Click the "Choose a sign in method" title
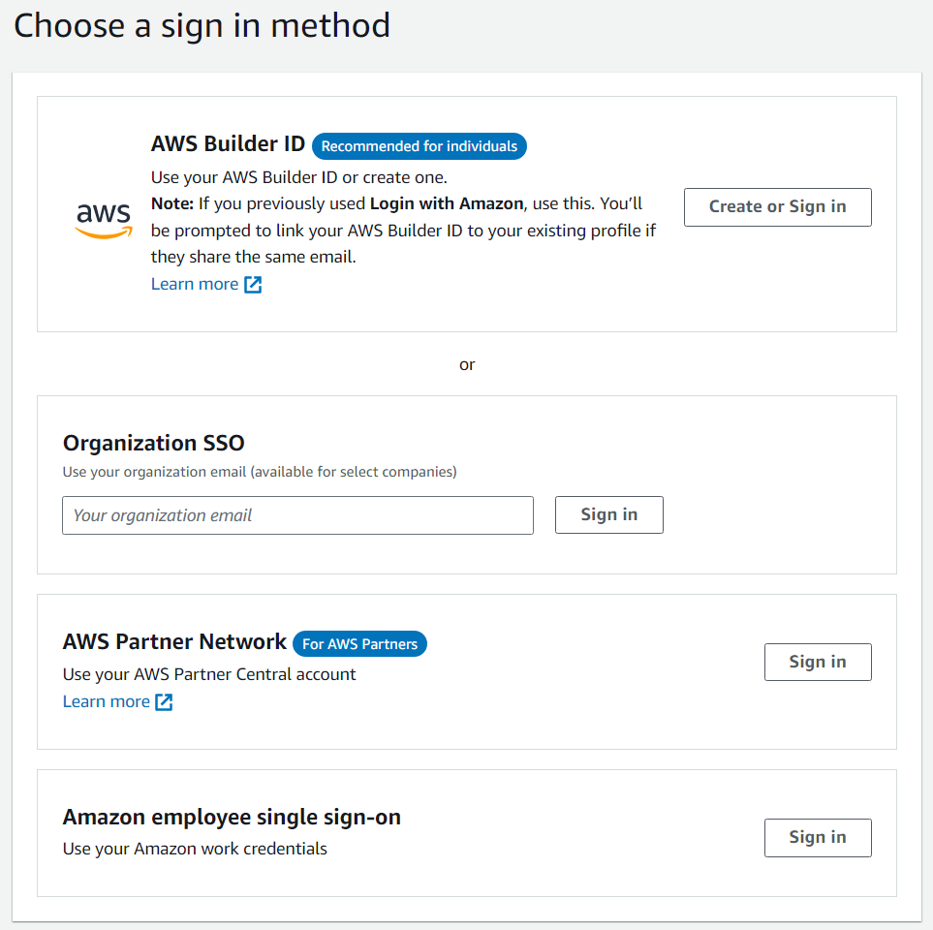 point(202,25)
